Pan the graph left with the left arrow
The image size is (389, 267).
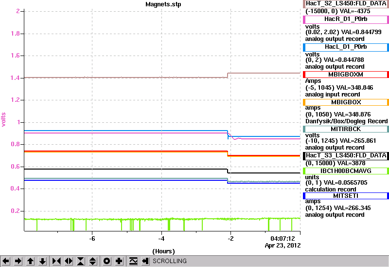6,261
